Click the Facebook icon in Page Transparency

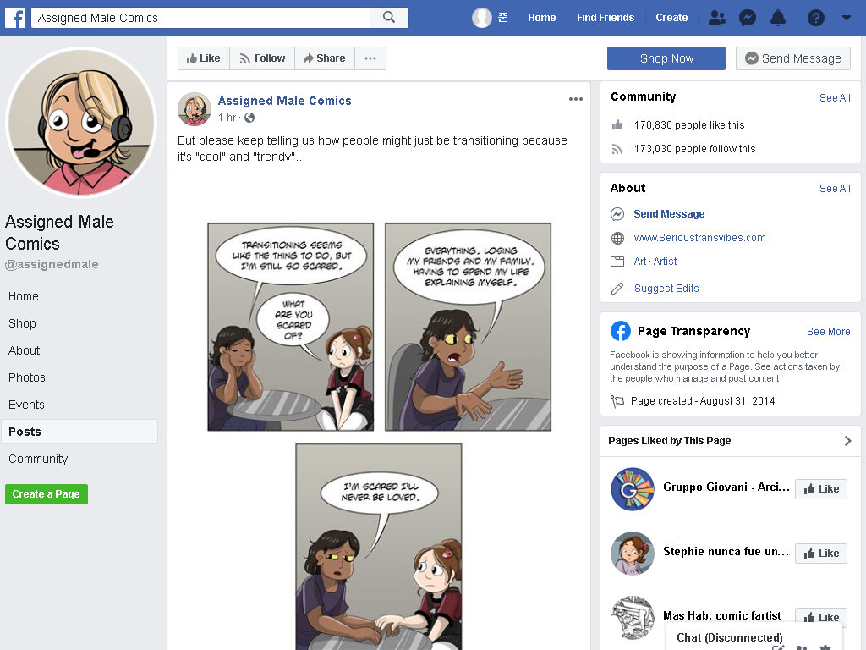pyautogui.click(x=620, y=331)
